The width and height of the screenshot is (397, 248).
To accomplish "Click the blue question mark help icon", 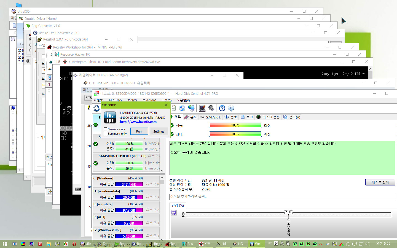I will [x=222, y=108].
